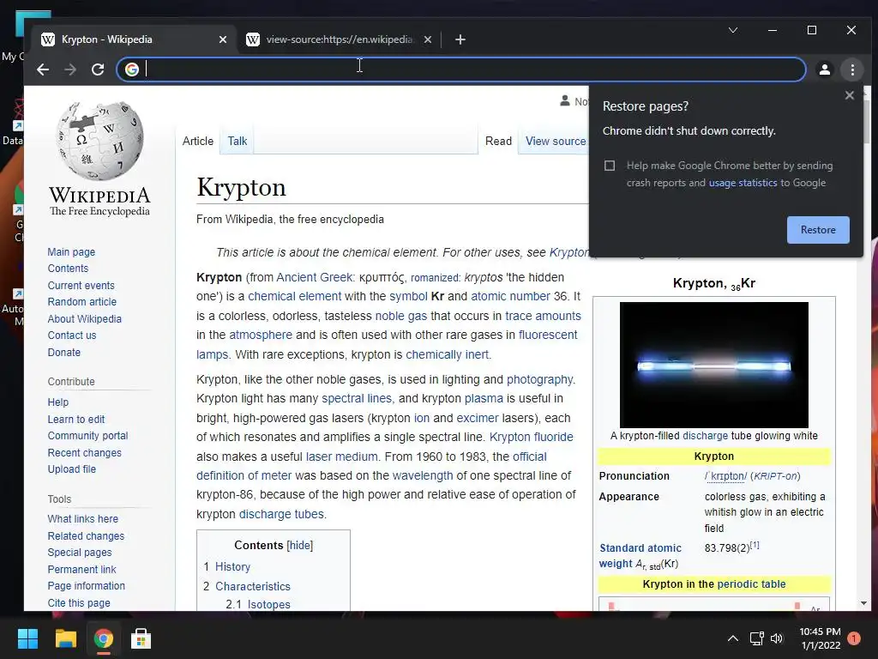Open reference [1] beside 83.798(2)
The image size is (878, 659).
755,545
